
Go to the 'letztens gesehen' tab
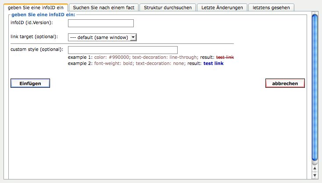coord(271,7)
